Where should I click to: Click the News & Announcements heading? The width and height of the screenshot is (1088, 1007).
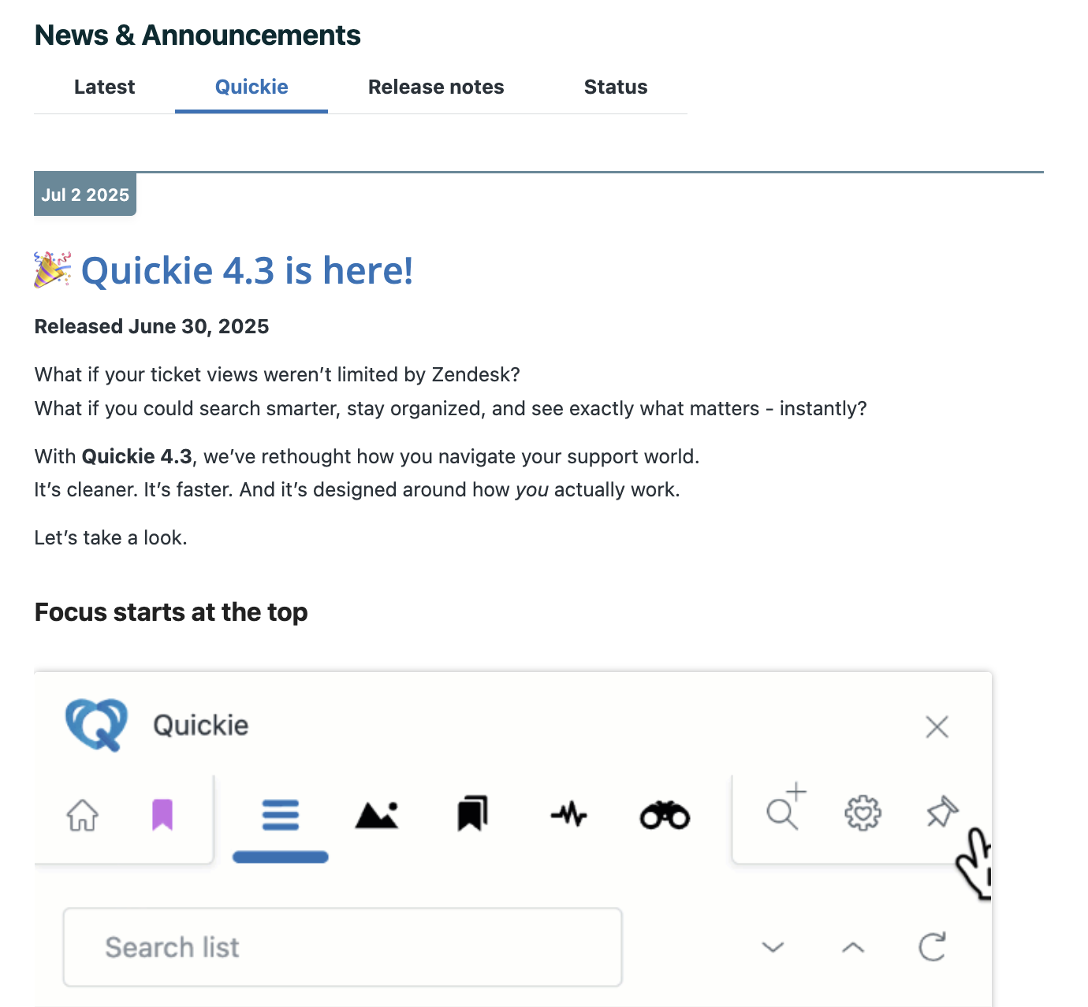[x=197, y=35]
